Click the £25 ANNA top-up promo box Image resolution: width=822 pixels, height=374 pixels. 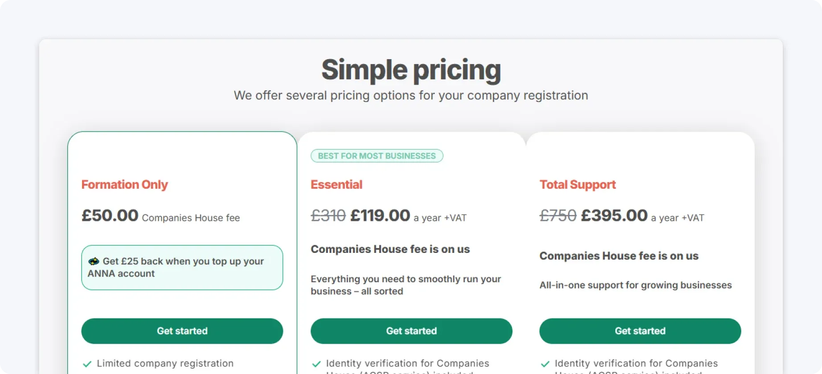(182, 267)
